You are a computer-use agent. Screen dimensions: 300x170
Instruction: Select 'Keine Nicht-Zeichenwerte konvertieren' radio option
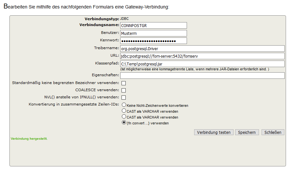pos(124,105)
